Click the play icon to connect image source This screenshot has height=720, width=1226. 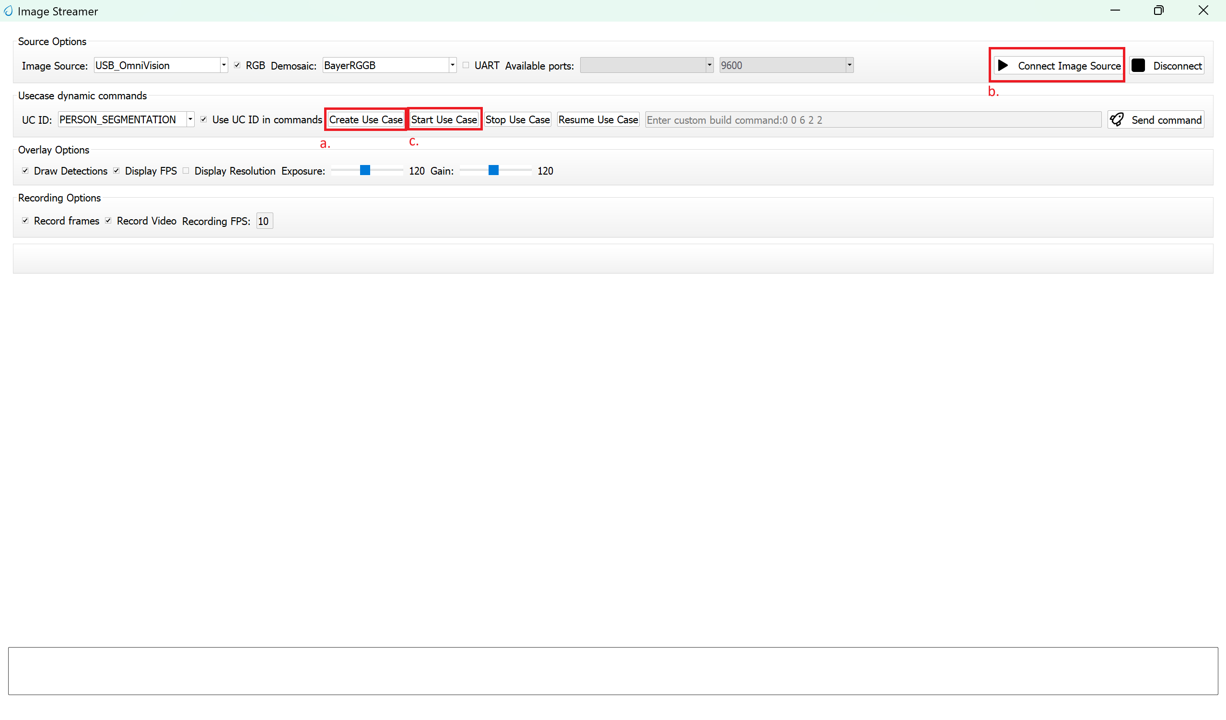[x=1003, y=65]
